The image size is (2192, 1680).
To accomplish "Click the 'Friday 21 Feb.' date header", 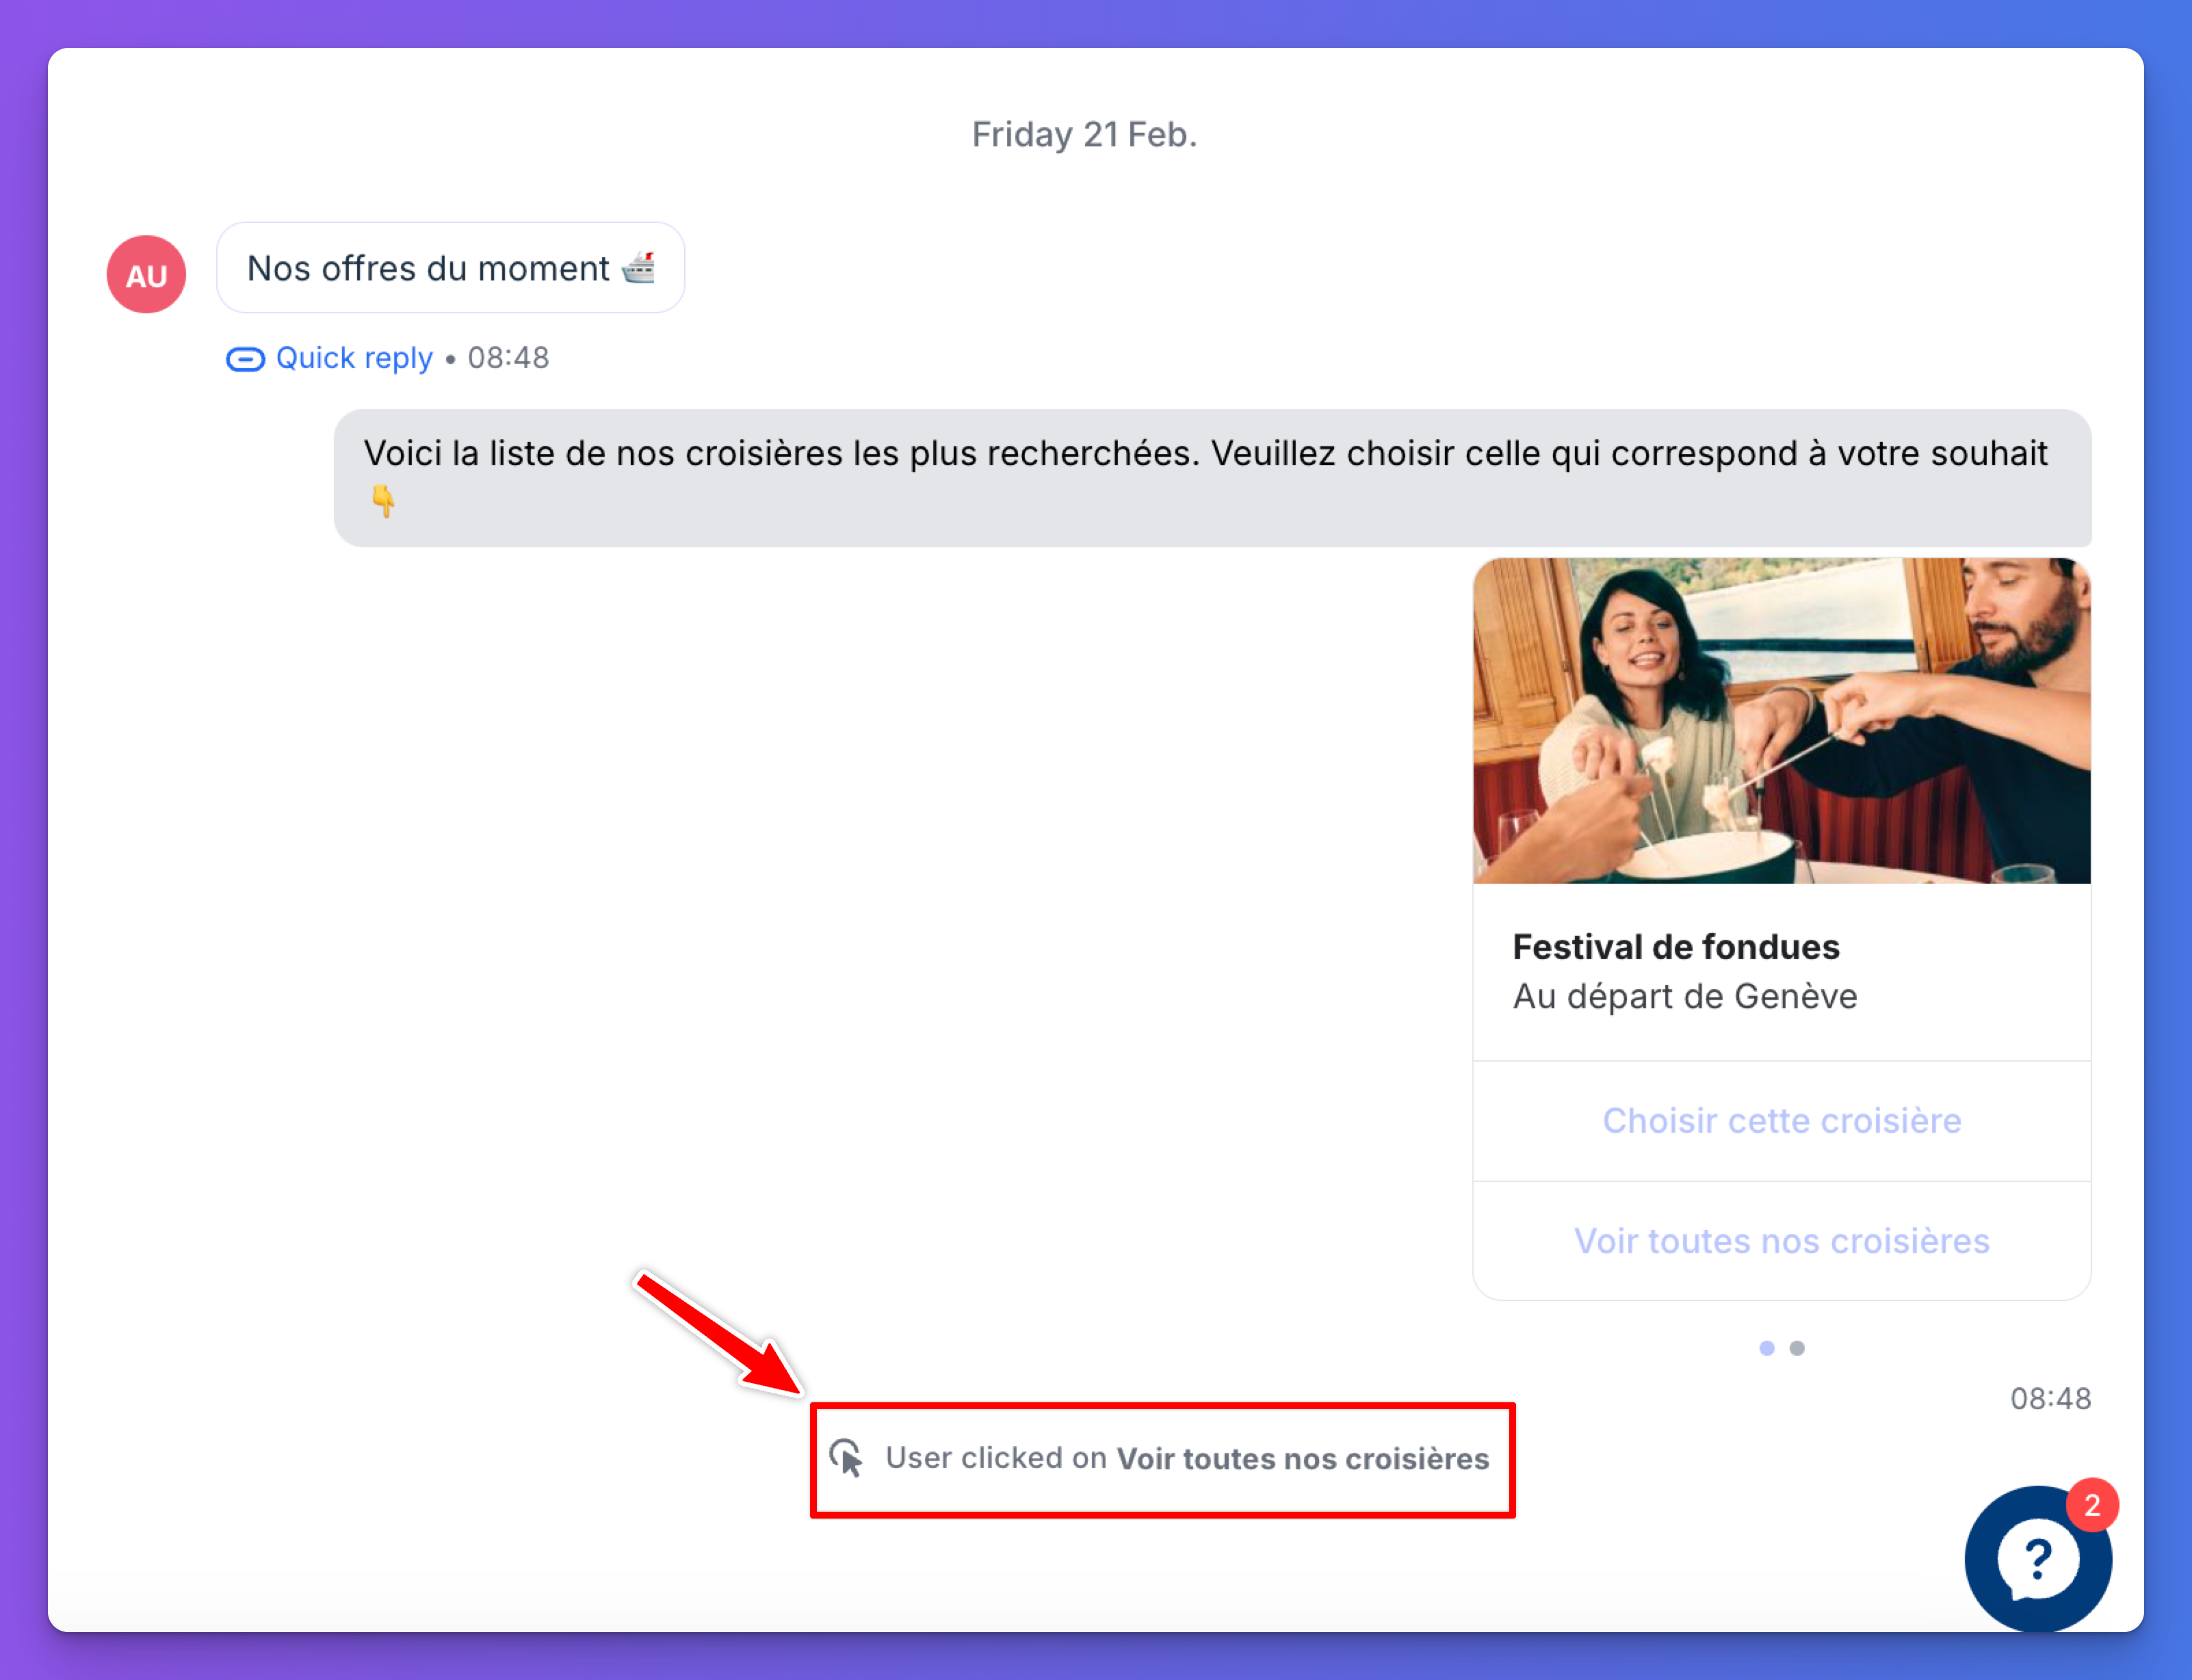I will (x=1084, y=134).
